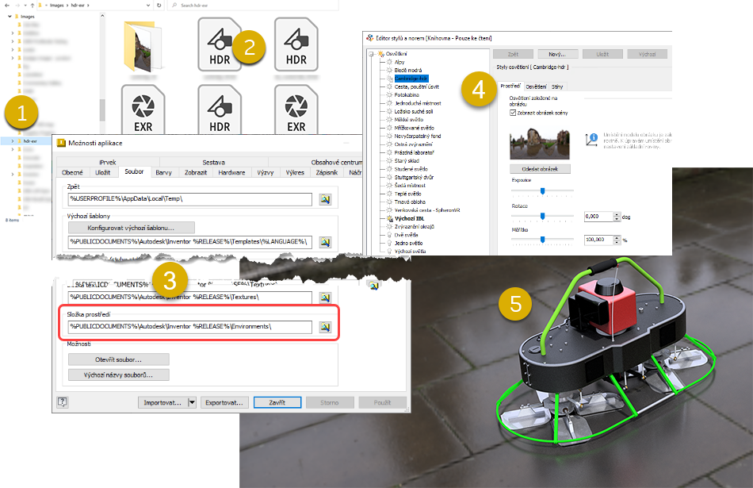Select hdr-exr folder in Explorer tree
This screenshot has height=488, width=753.
(30, 141)
